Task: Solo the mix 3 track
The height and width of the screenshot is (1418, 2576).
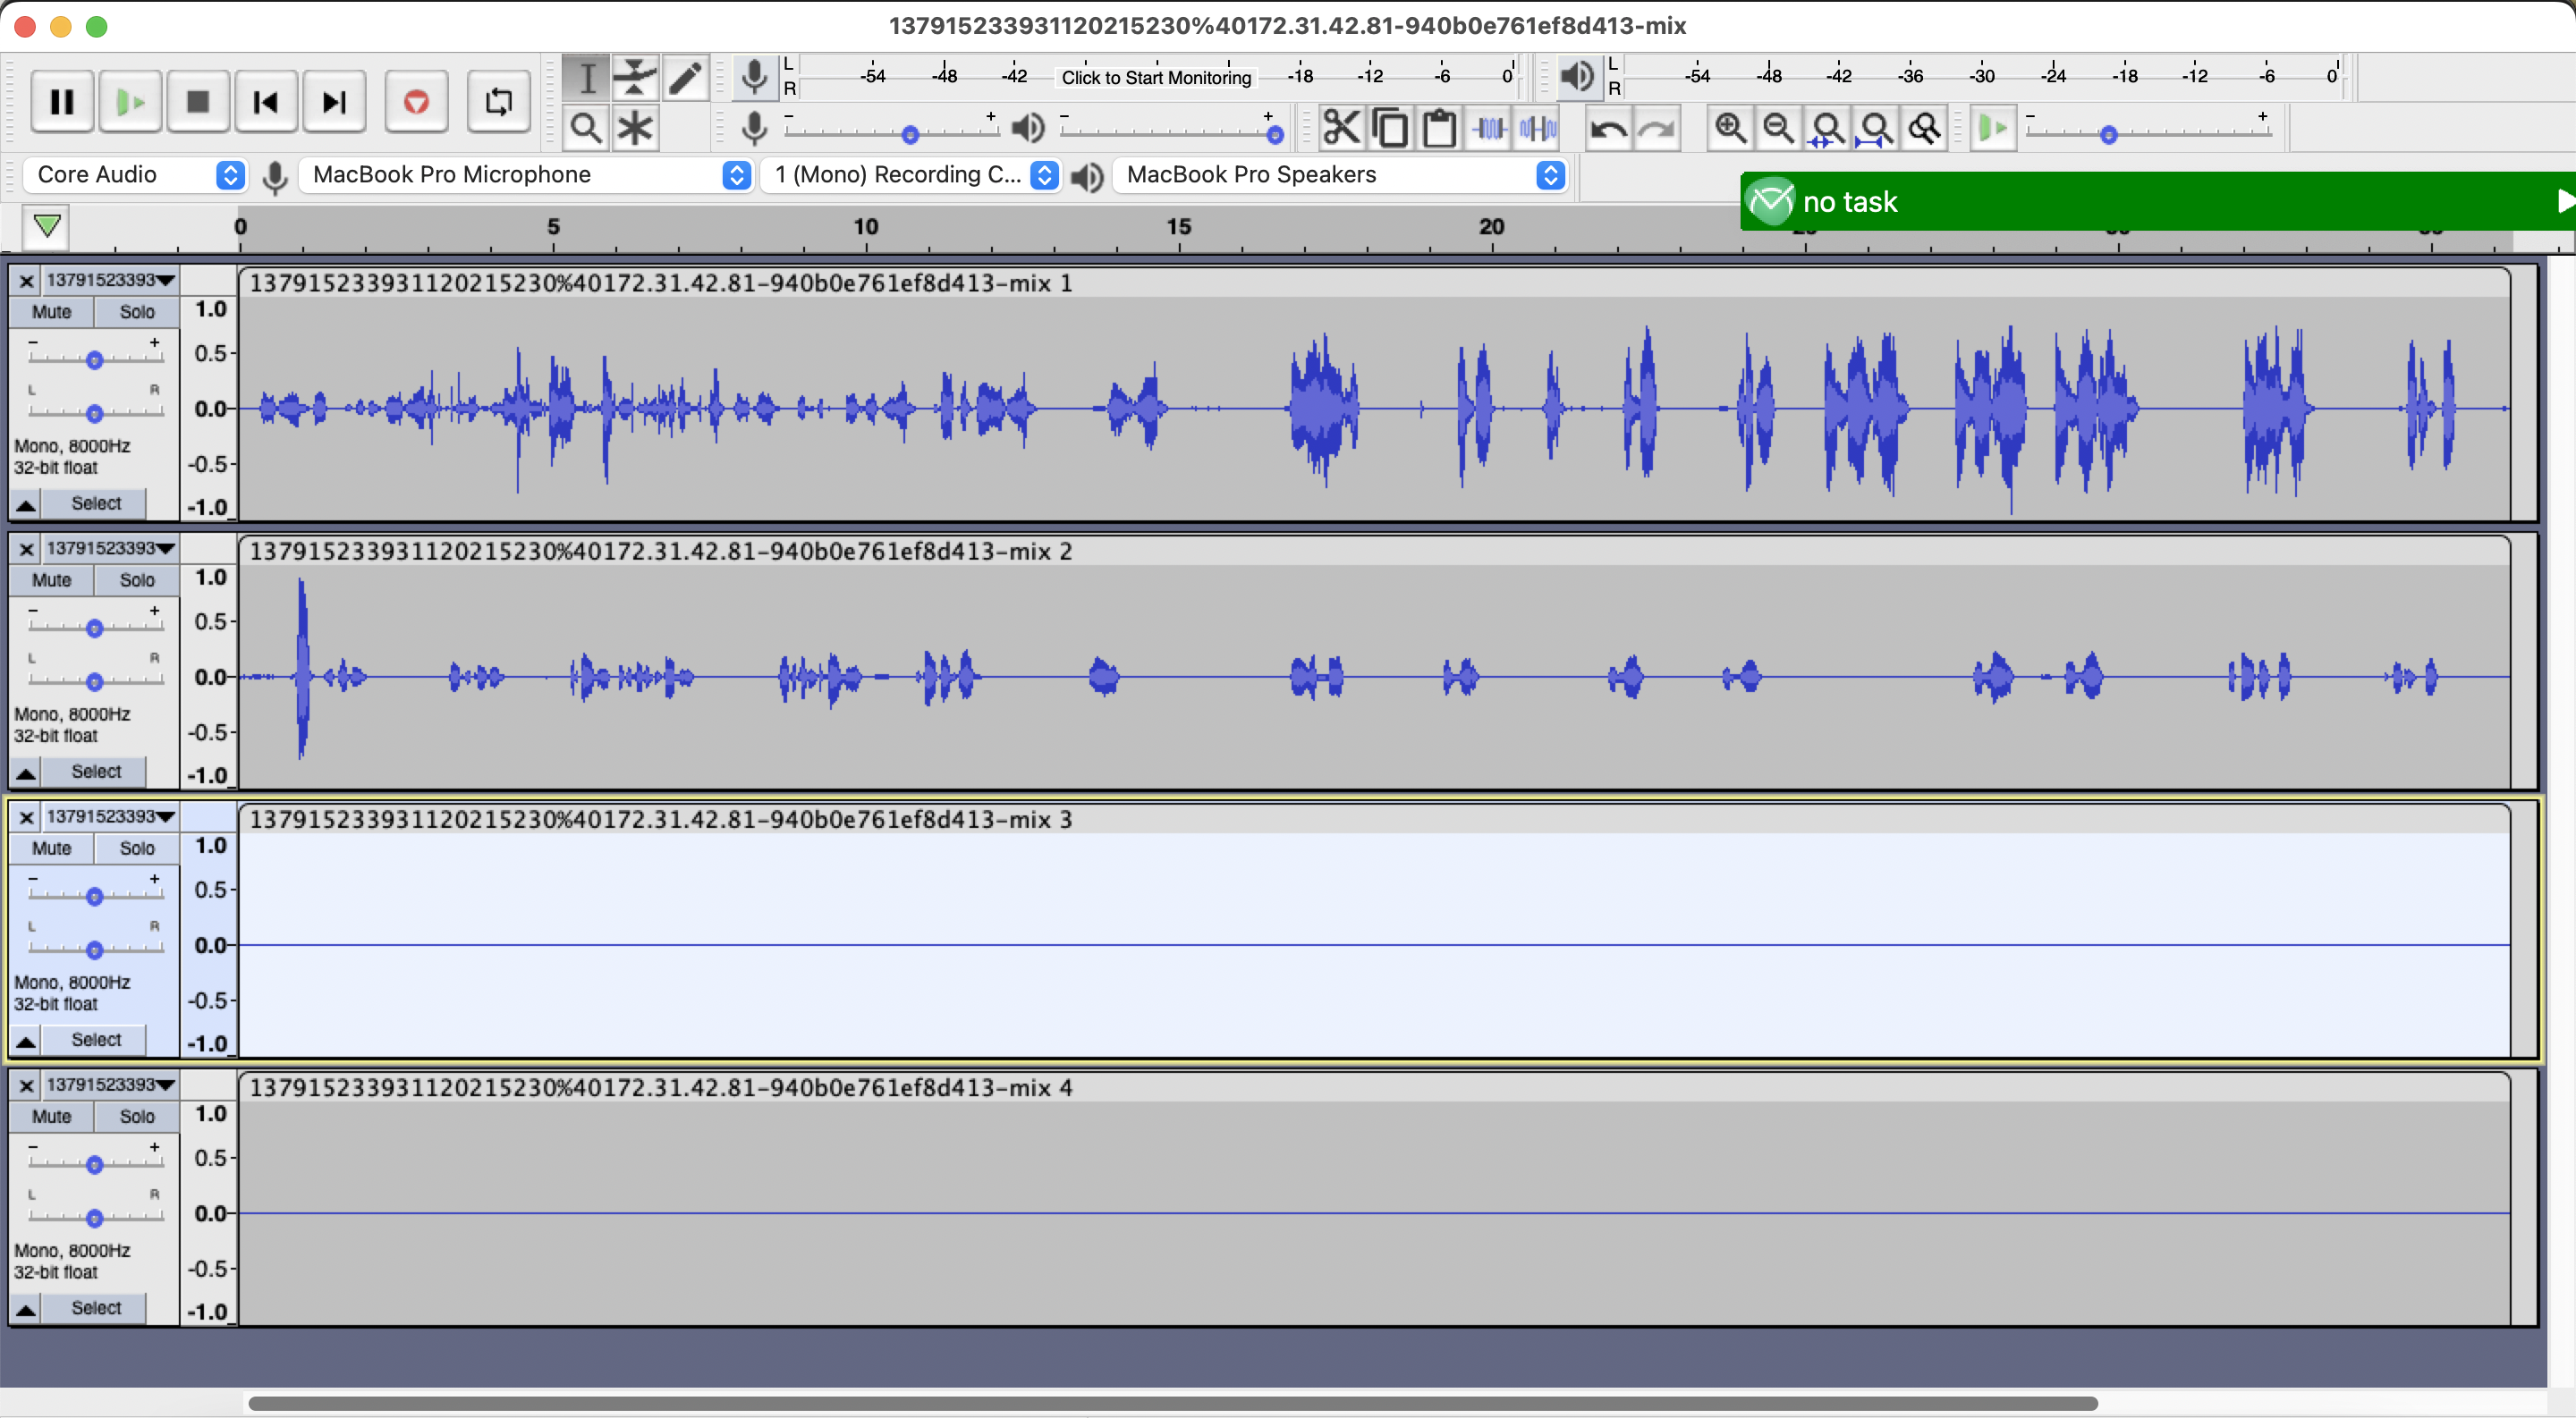Action: pyautogui.click(x=137, y=848)
